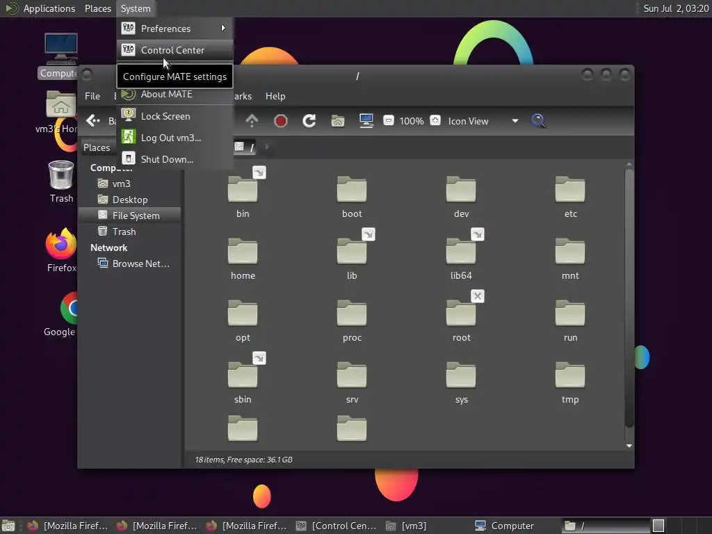
Task: Click the File menu in file manager
Action: [x=92, y=96]
